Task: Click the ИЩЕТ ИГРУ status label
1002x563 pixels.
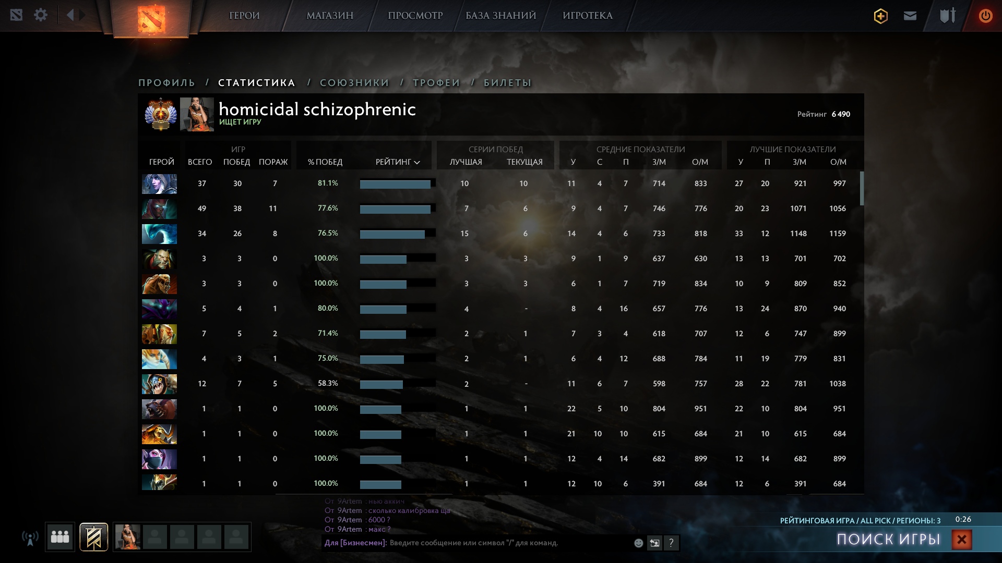Action: 240,122
